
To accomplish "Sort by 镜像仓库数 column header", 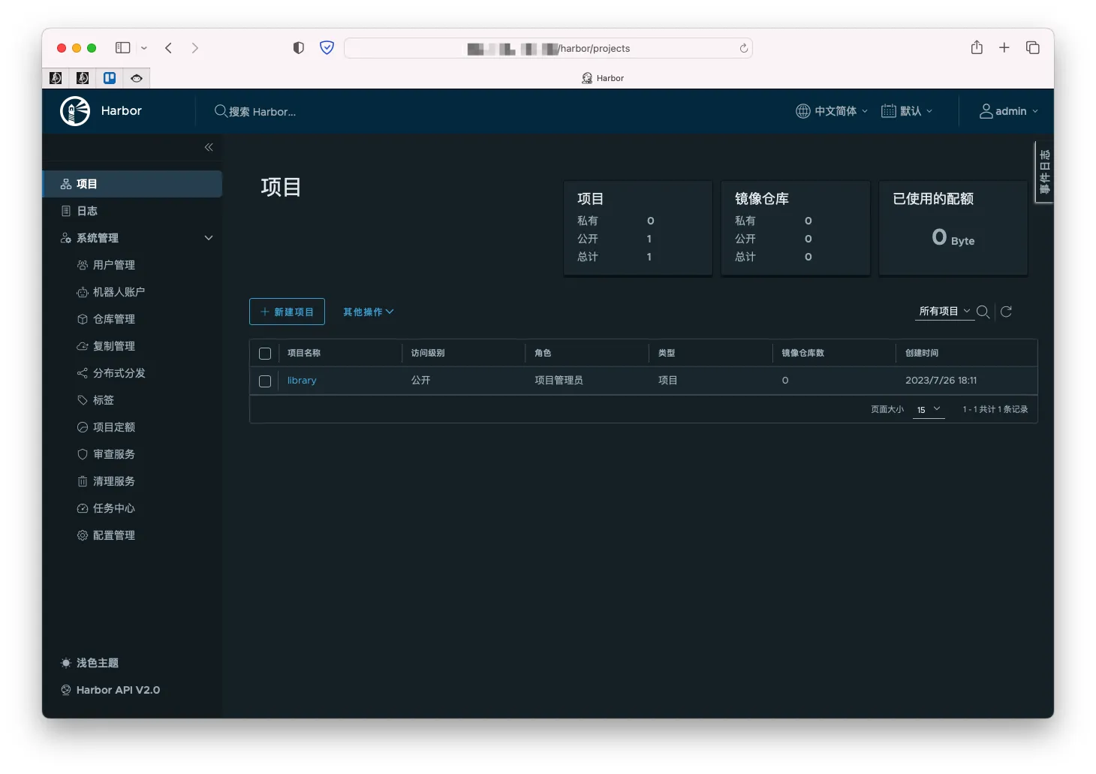I will pos(802,353).
